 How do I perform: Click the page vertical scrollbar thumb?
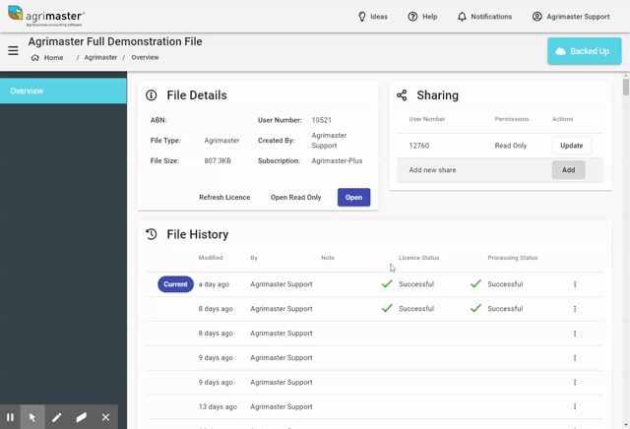(626, 88)
